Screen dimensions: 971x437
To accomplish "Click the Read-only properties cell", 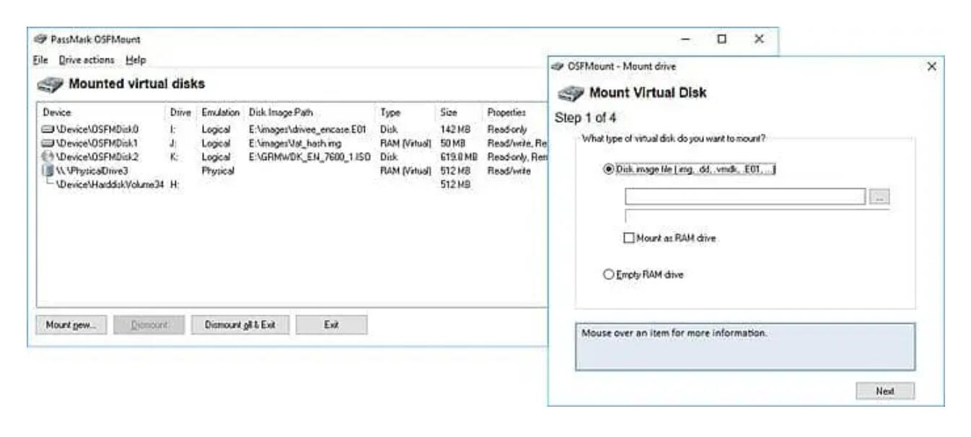I will pos(509,129).
